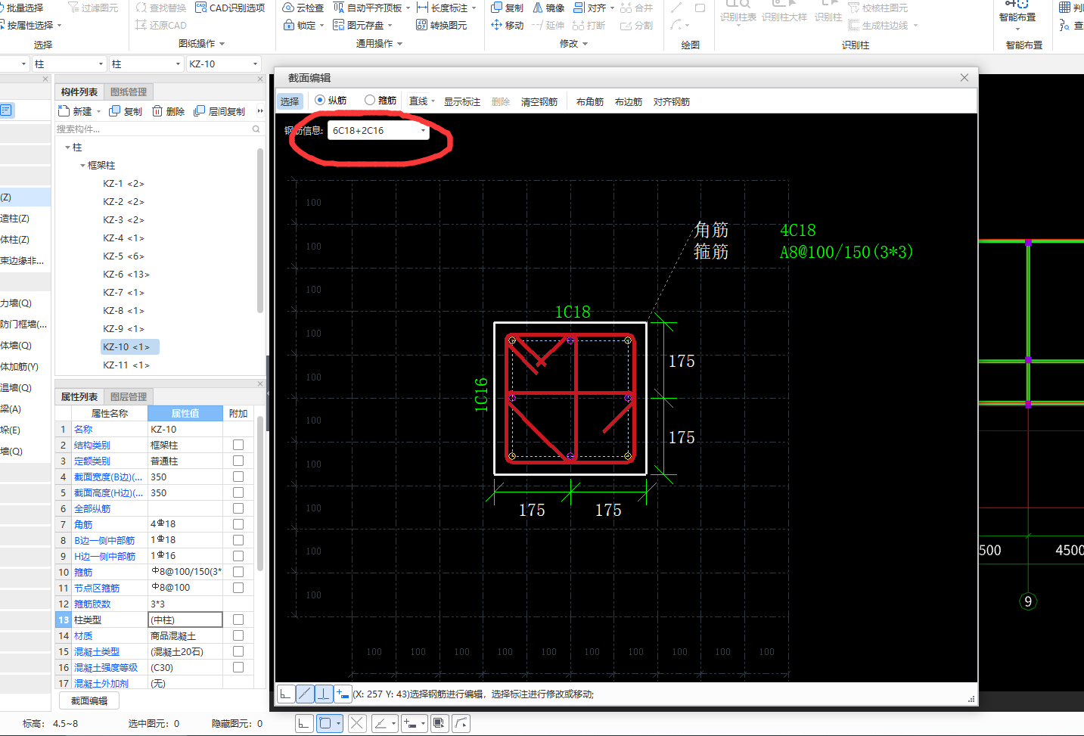This screenshot has width=1084, height=736.
Task: Click the 清空钢筋 button
Action: point(539,101)
